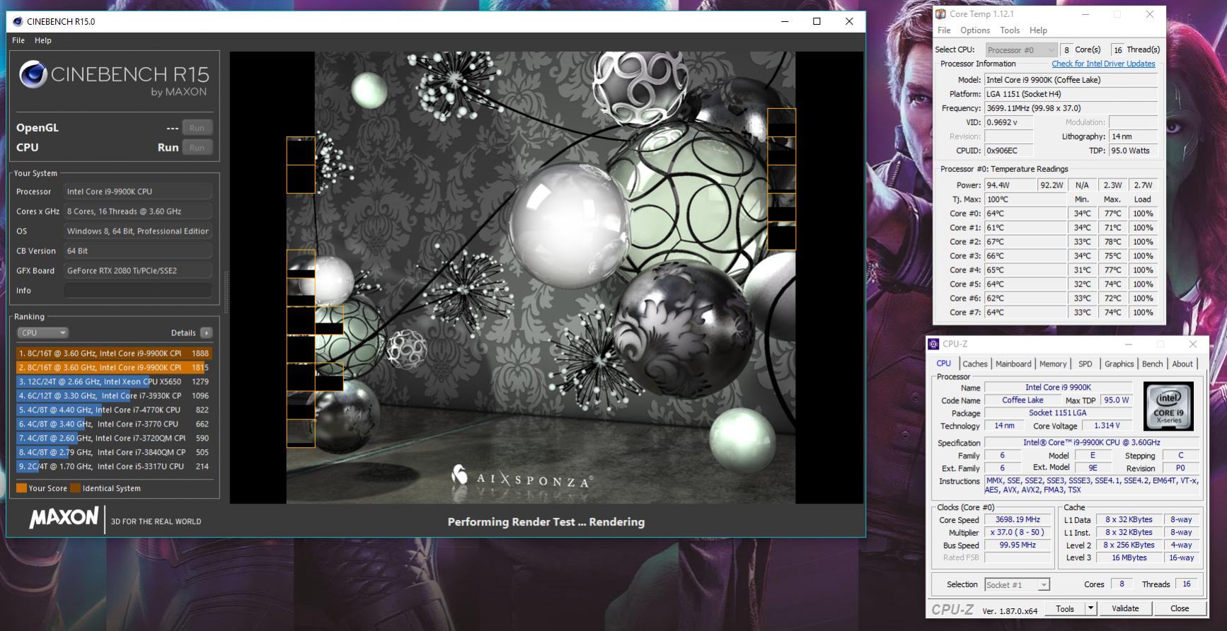Screen dimensions: 1227x631
Task: Select ranking entry 1 with score 1888
Action: pyautogui.click(x=114, y=353)
